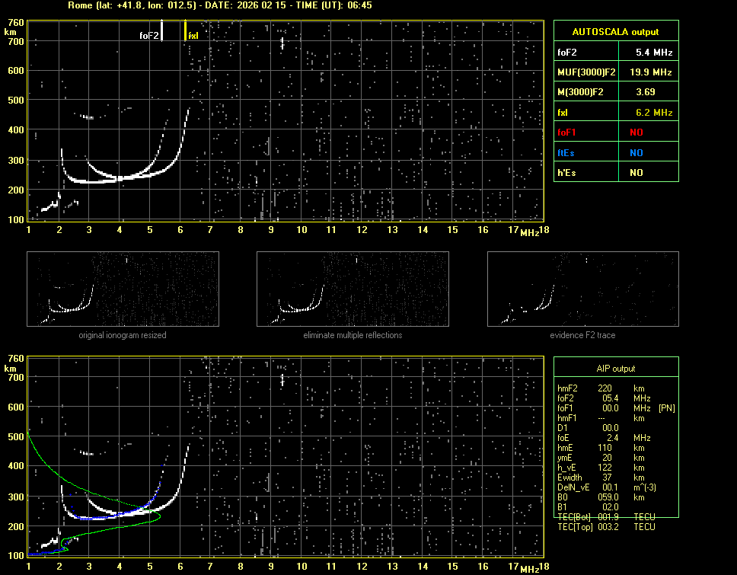
Task: Click the AIP output panel header
Action: (x=615, y=368)
